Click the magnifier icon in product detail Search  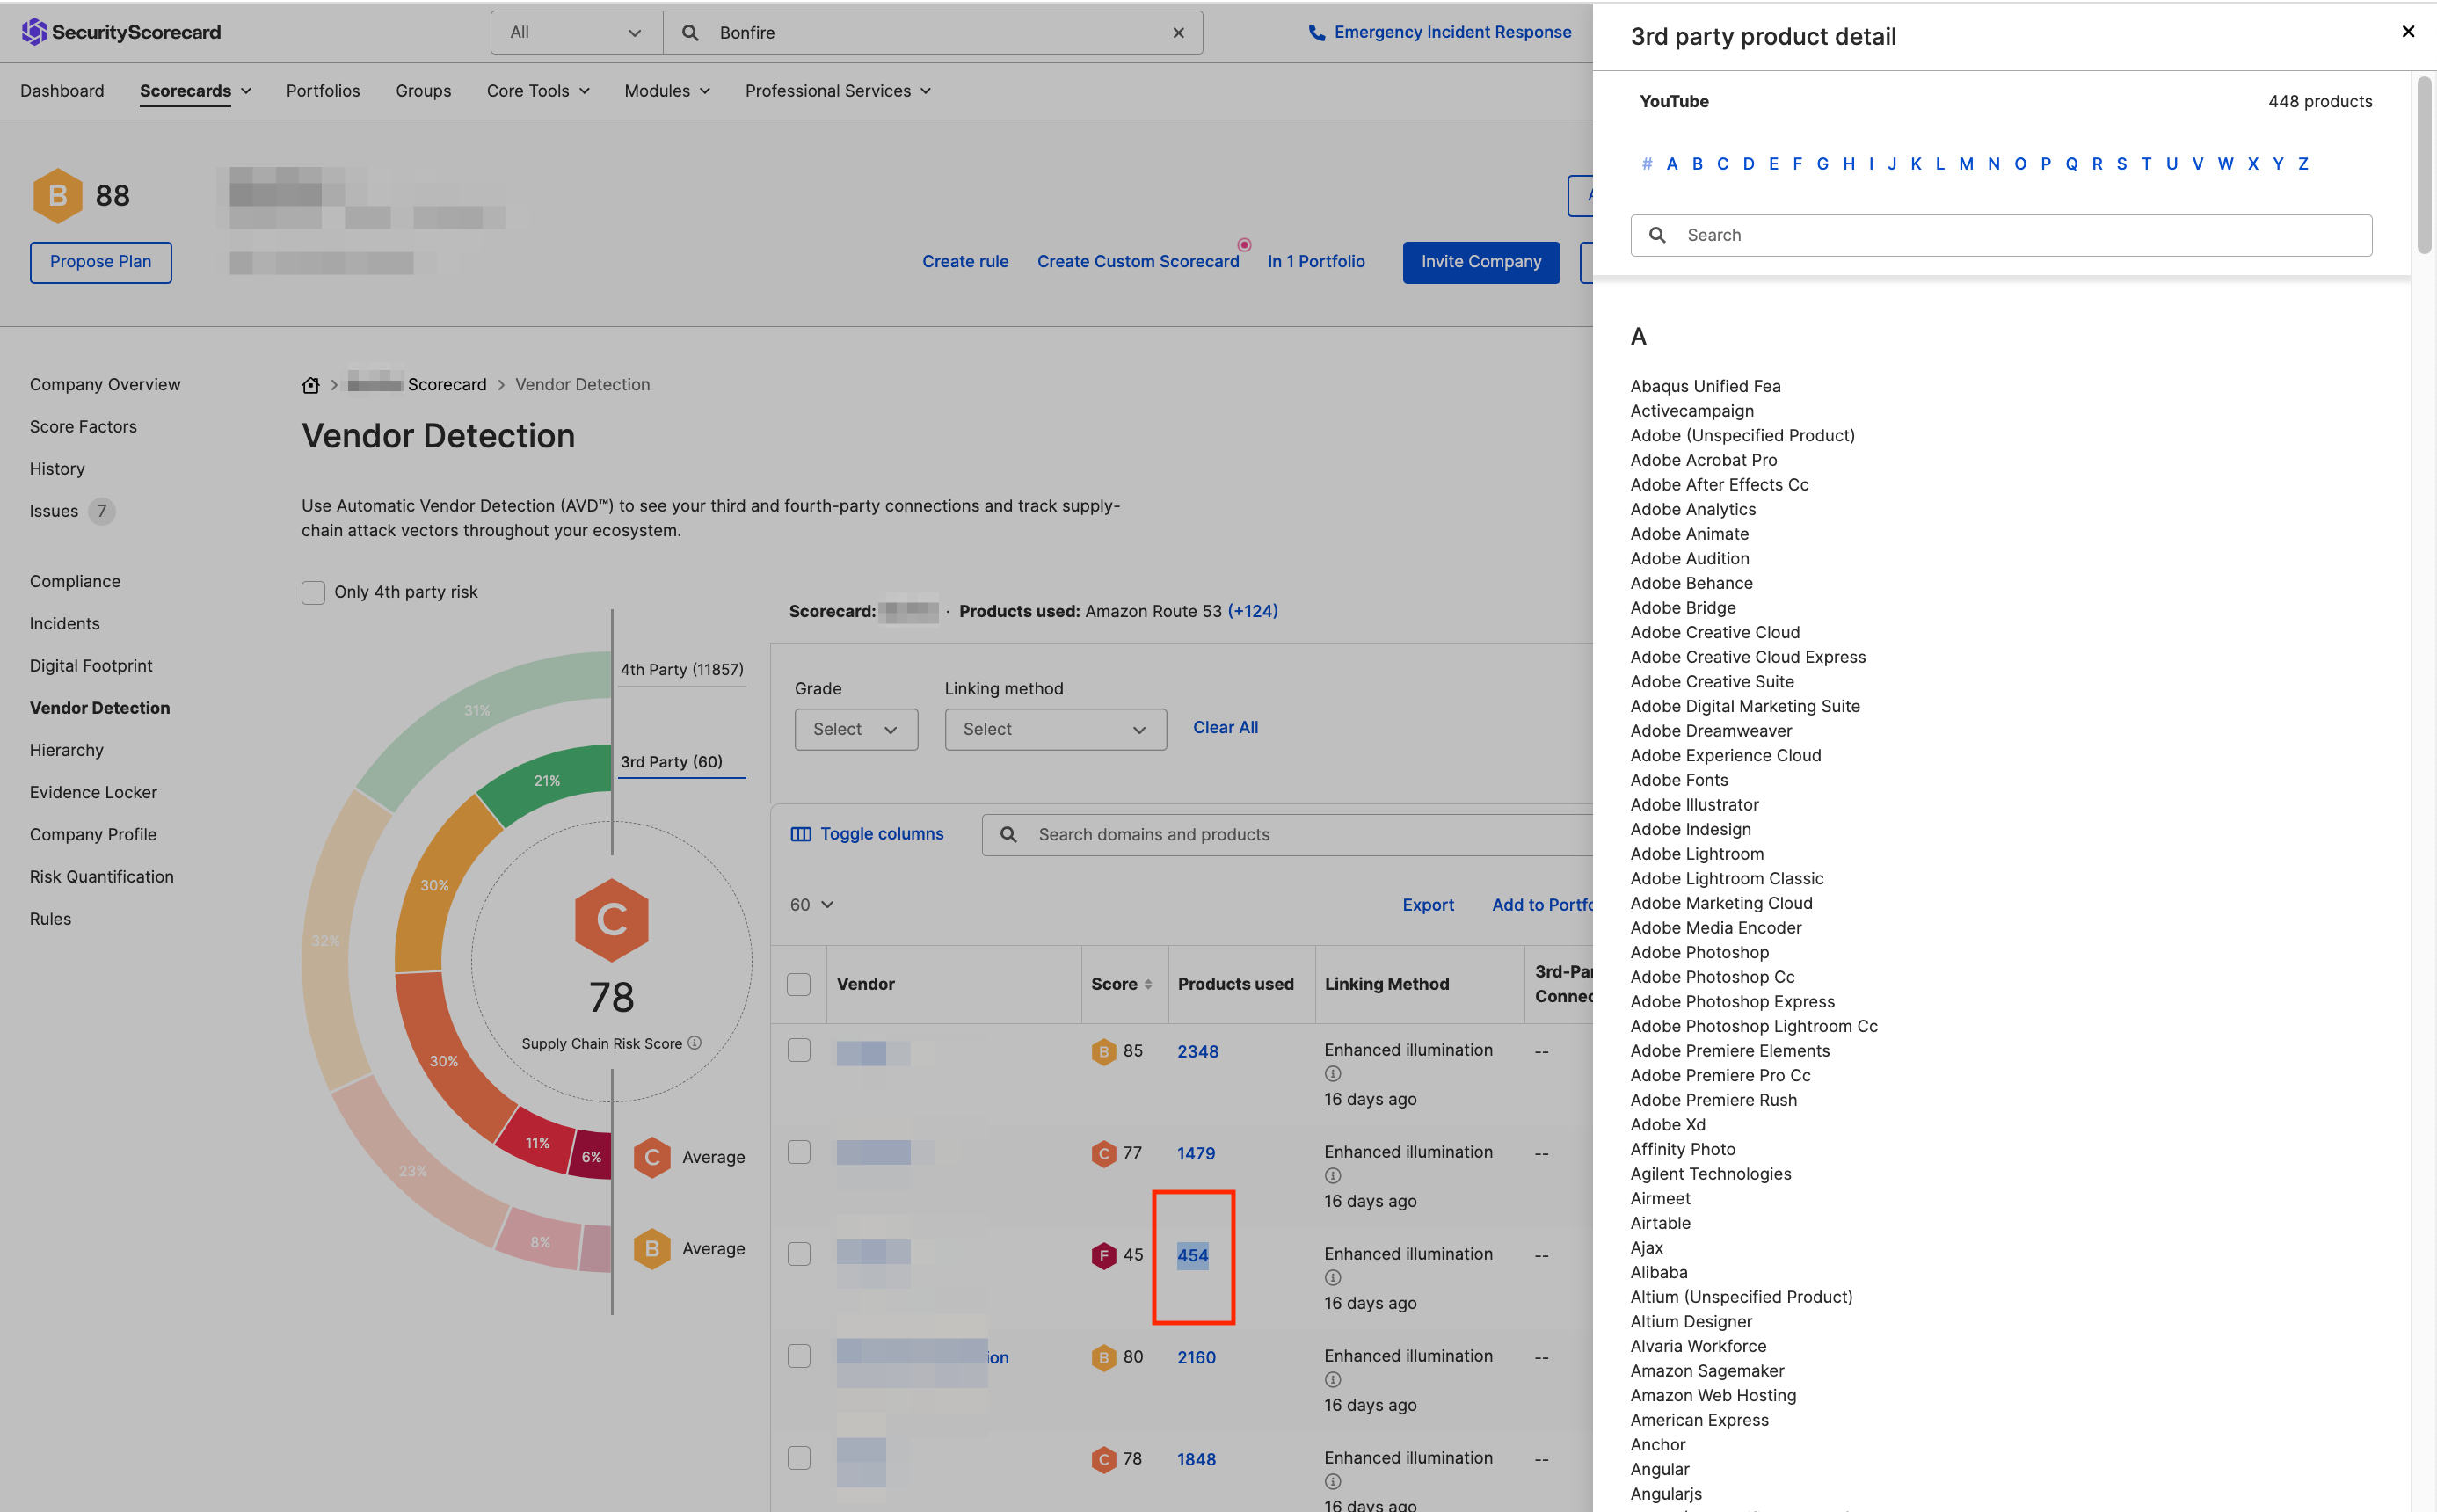click(1657, 235)
